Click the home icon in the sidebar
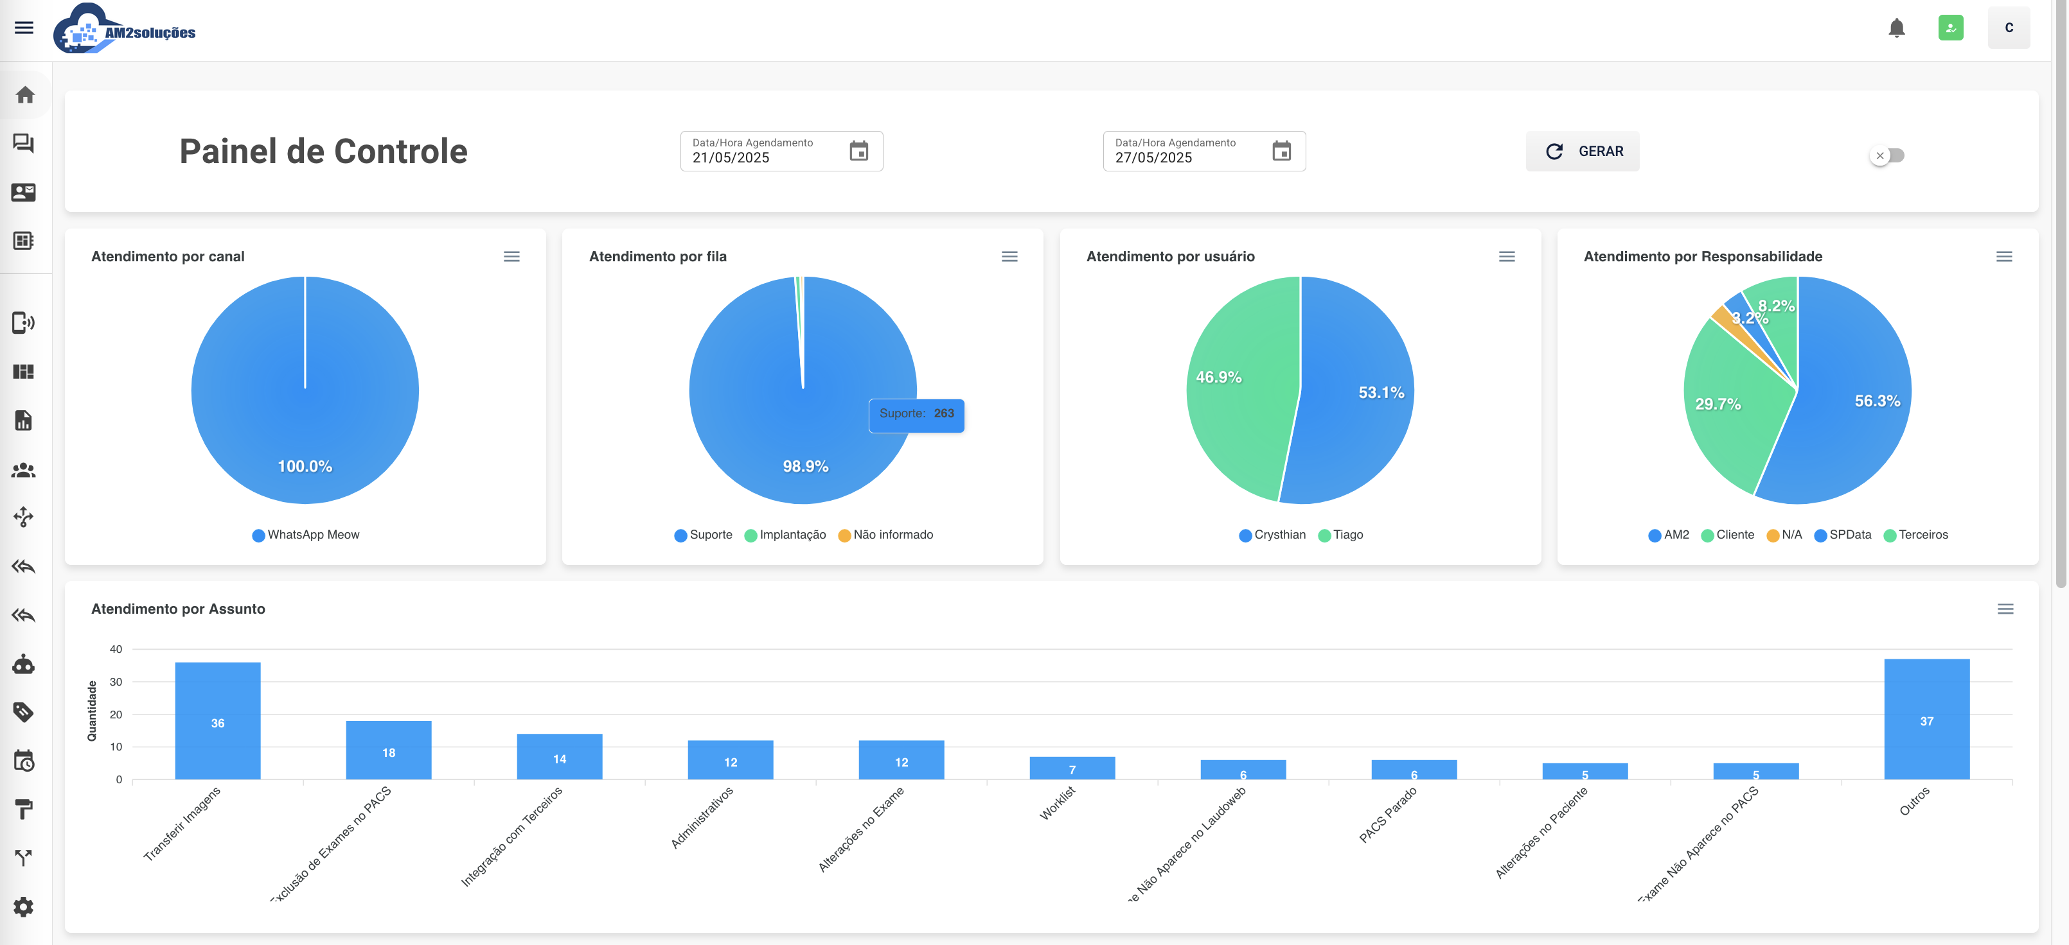 [25, 96]
